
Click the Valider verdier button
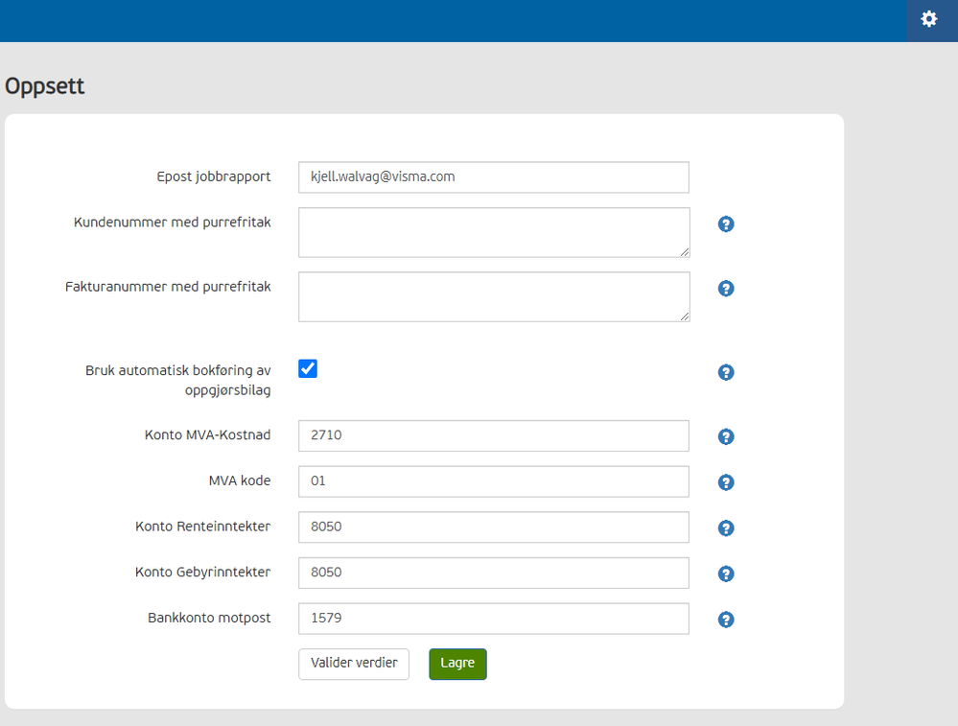click(354, 664)
